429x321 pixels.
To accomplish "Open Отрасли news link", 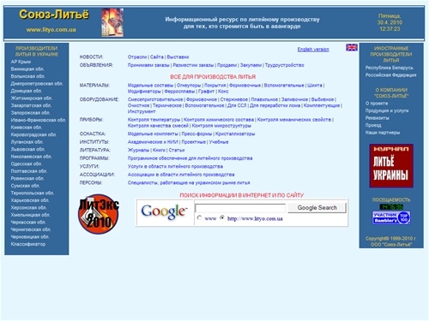I will pyautogui.click(x=137, y=57).
